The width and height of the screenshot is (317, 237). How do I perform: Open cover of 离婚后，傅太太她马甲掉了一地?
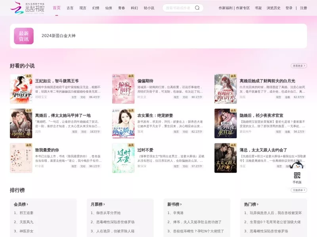click(21, 123)
